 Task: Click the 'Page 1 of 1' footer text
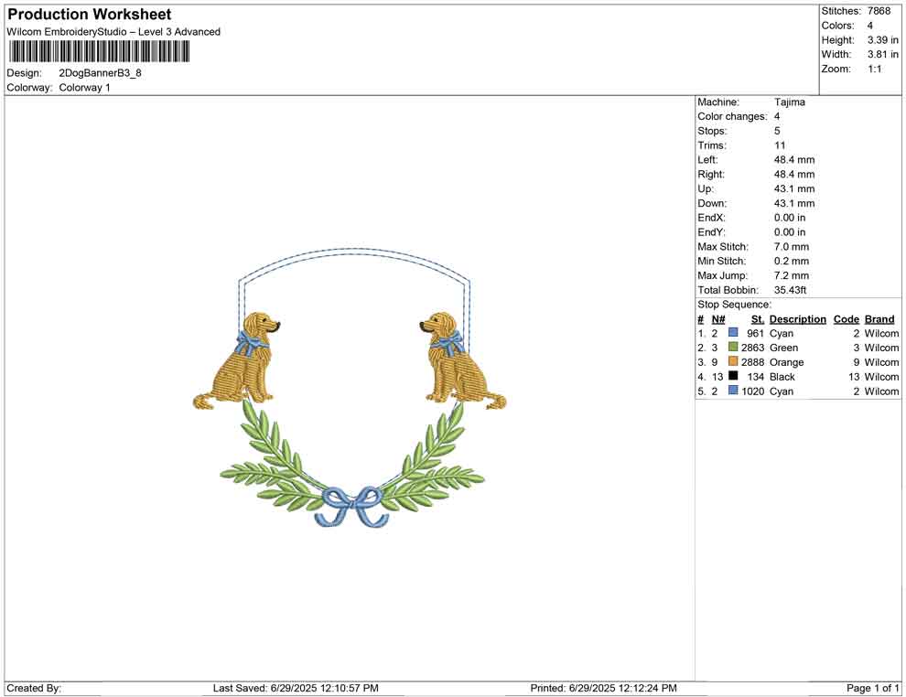(x=872, y=688)
